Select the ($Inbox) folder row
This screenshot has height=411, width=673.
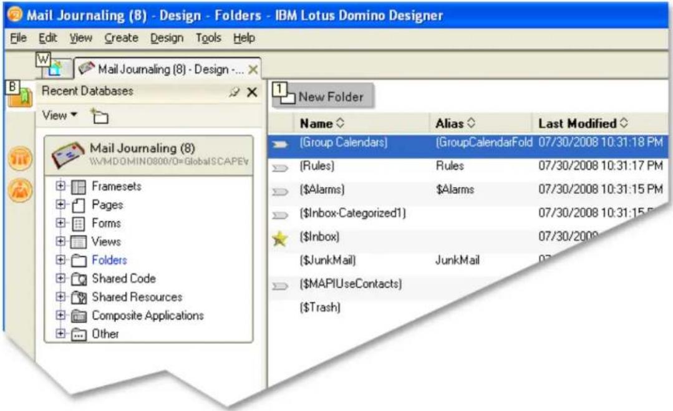(433, 237)
